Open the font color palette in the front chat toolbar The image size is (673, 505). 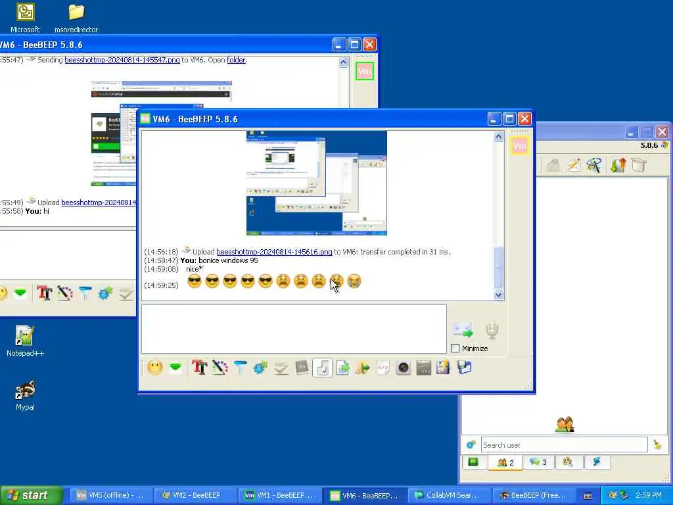coord(220,368)
